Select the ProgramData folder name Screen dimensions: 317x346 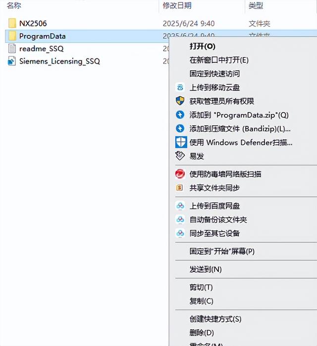click(42, 36)
